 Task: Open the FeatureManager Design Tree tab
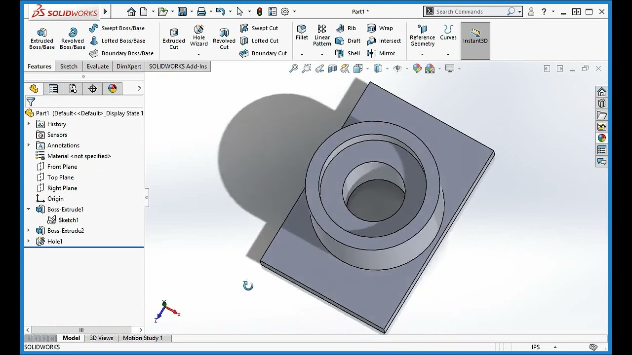click(34, 89)
